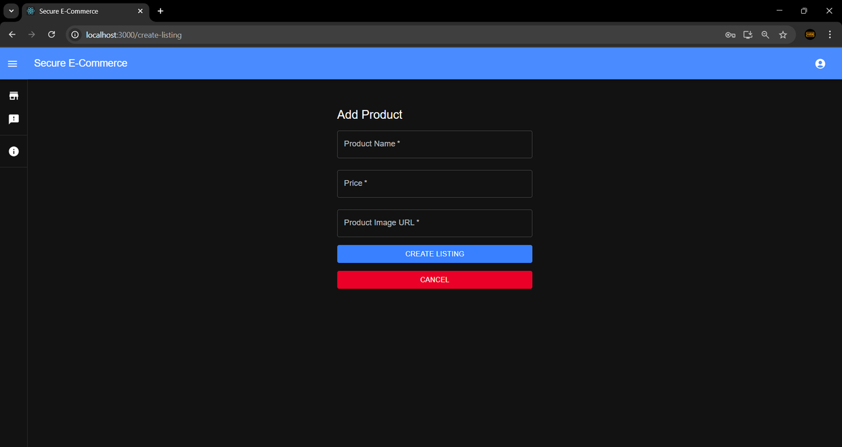This screenshot has height=447, width=842.
Task: Open the user account profile icon
Action: tap(820, 64)
